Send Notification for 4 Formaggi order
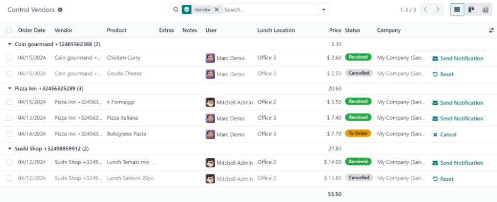The height and width of the screenshot is (202, 497). 458,103
